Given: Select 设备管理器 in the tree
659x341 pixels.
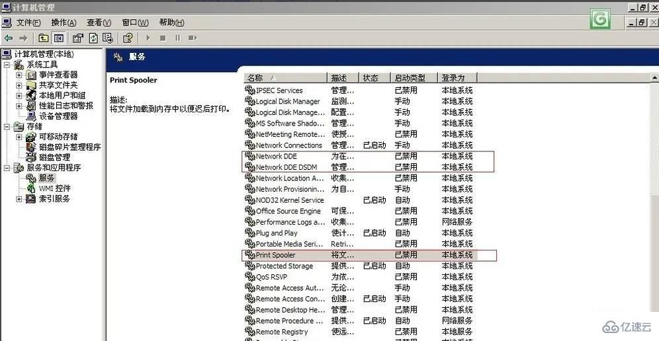Looking at the screenshot, I should 58,116.
